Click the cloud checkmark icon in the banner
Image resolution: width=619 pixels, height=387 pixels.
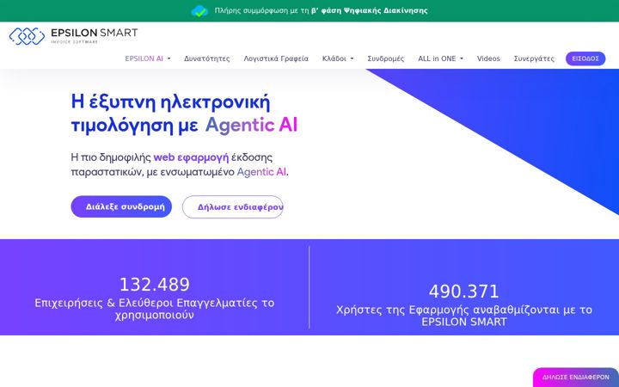[x=199, y=11]
